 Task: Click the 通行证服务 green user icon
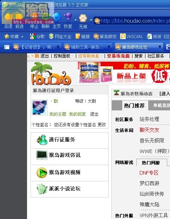tap(42, 140)
